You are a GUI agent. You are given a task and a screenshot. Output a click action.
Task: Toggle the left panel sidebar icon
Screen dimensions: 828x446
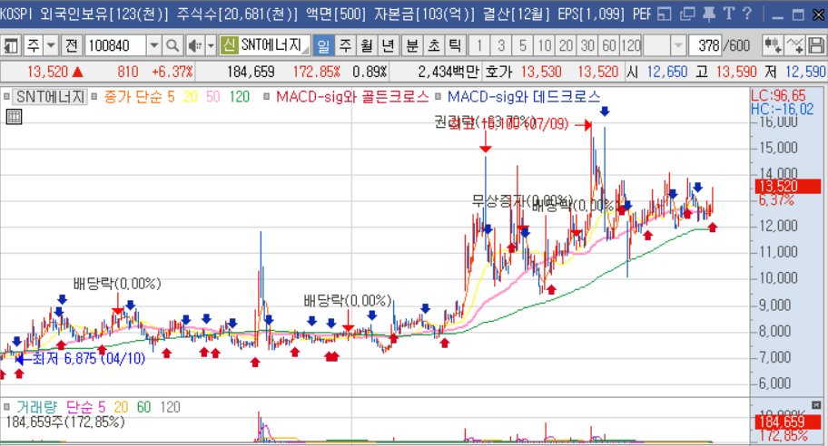[x=12, y=45]
